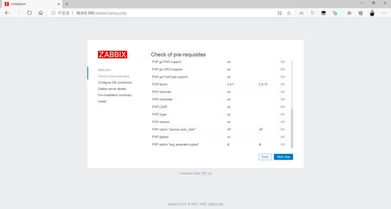Click the libxml current value 2.9.7
The height and width of the screenshot is (209, 391).
coord(230,85)
